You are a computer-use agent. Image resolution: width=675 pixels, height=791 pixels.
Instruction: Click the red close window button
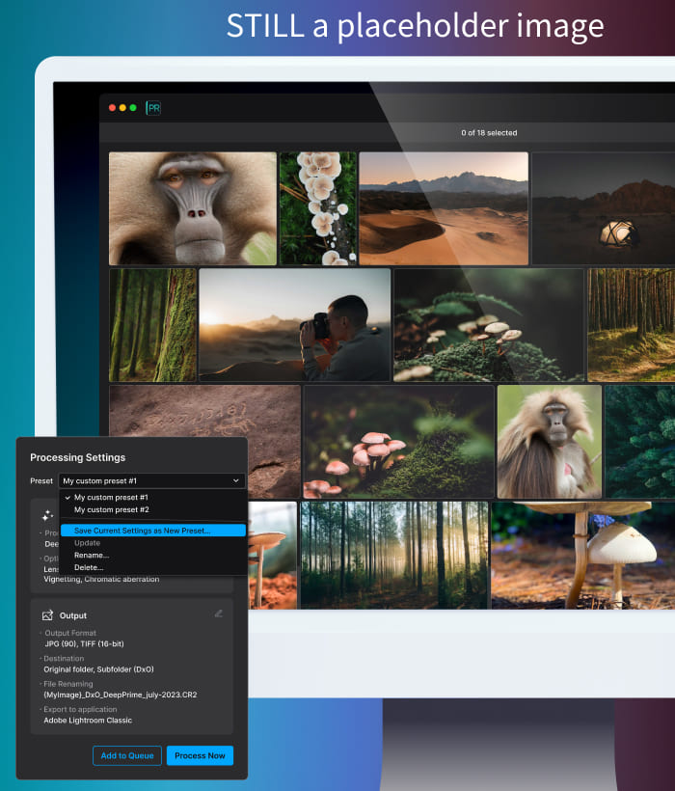112,108
